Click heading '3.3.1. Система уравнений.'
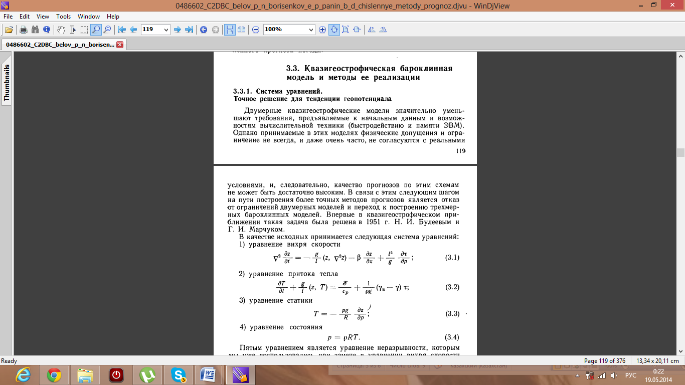This screenshot has height=385, width=685. (x=278, y=91)
